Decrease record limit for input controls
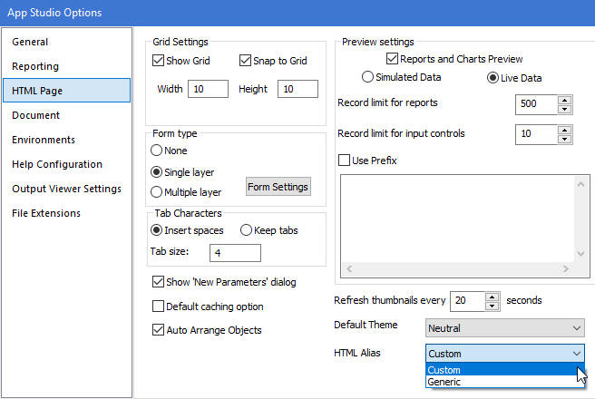The width and height of the screenshot is (595, 399). (565, 139)
